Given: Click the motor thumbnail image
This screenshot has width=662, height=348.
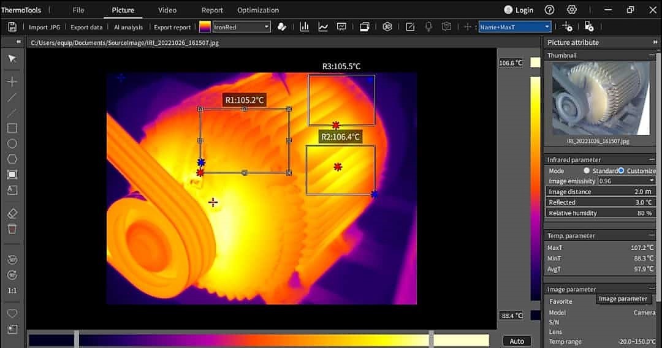Looking at the screenshot, I should pyautogui.click(x=601, y=99).
